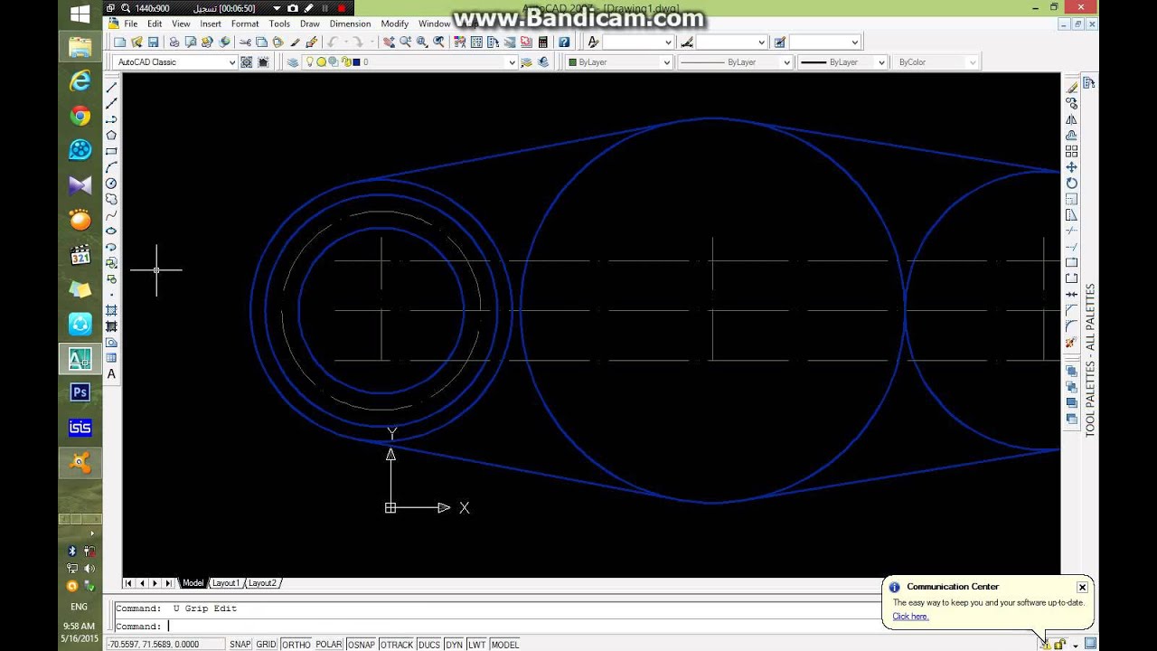
Task: Open the table style dropdown
Action: pyautogui.click(x=854, y=42)
